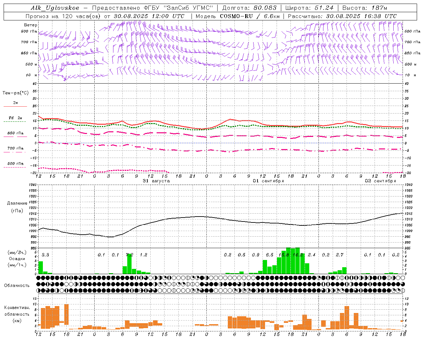Click the date label 31 августа

pyautogui.click(x=156, y=181)
